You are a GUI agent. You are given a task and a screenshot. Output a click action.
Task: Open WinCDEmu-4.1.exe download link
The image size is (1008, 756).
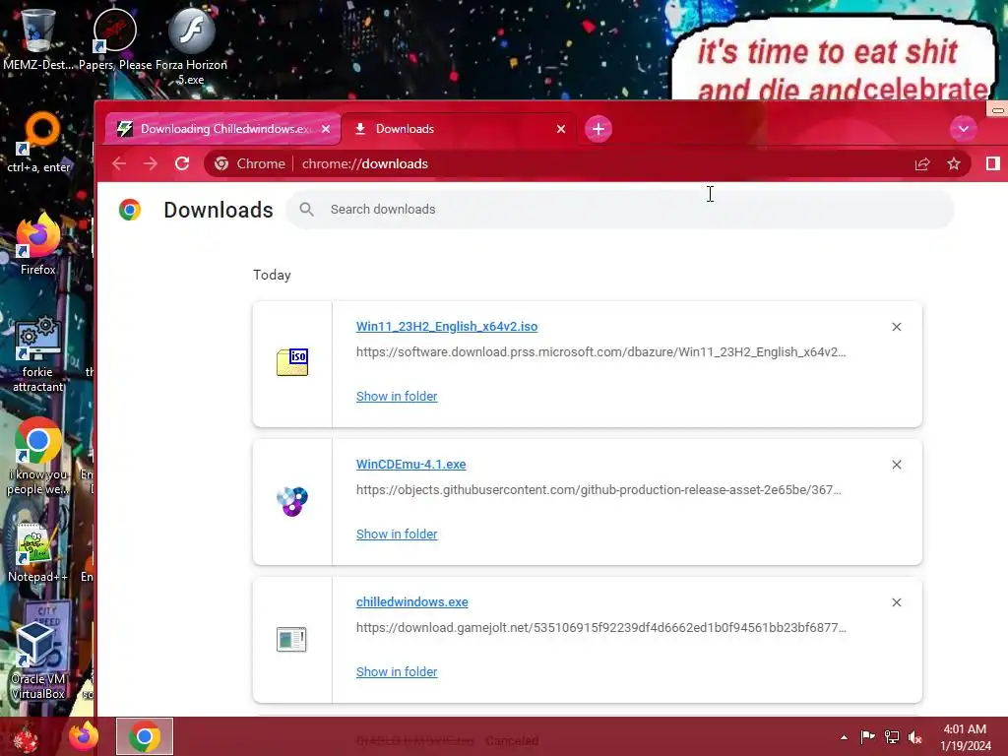coord(410,465)
